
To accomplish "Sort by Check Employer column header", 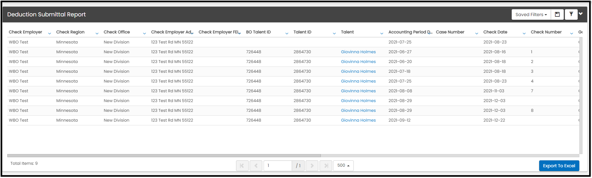I will point(25,32).
